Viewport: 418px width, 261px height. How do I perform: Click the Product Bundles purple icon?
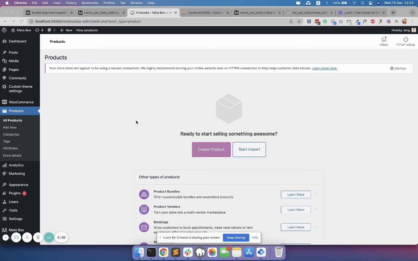(x=144, y=194)
